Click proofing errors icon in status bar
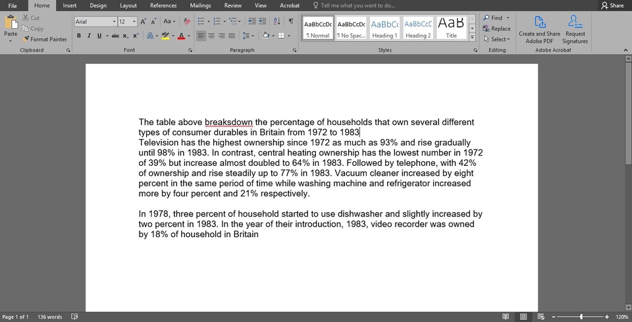 74,317
